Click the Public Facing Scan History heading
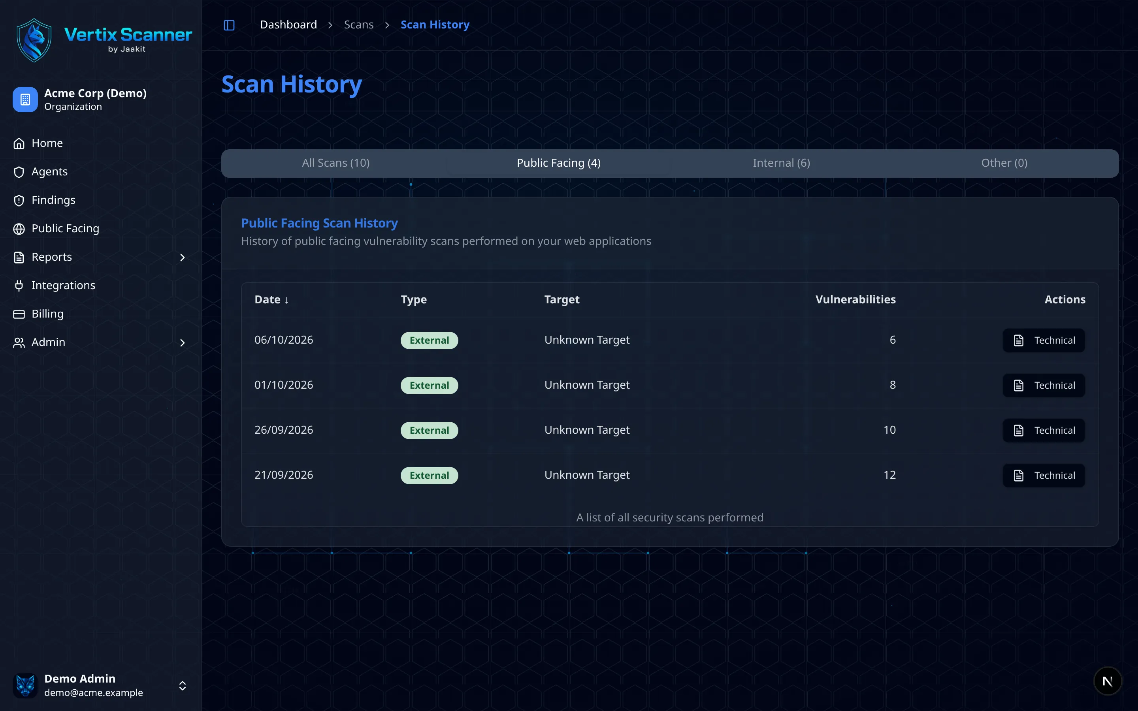 pyautogui.click(x=319, y=223)
